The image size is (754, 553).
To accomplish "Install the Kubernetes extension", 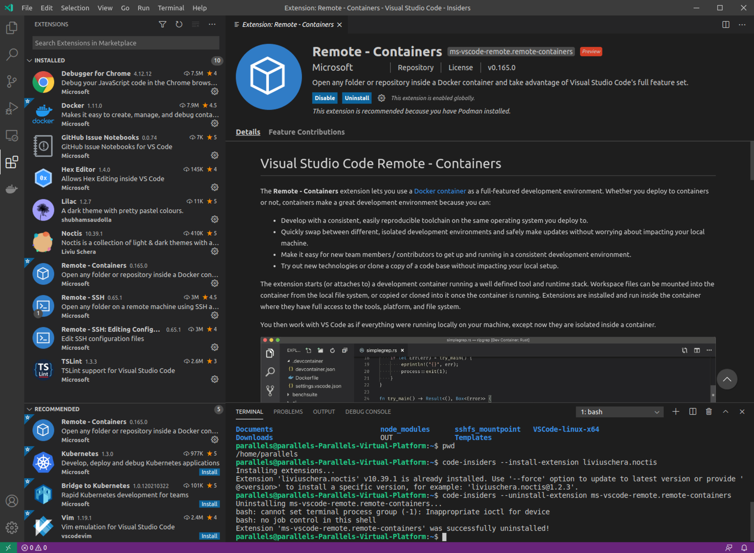I will (209, 472).
